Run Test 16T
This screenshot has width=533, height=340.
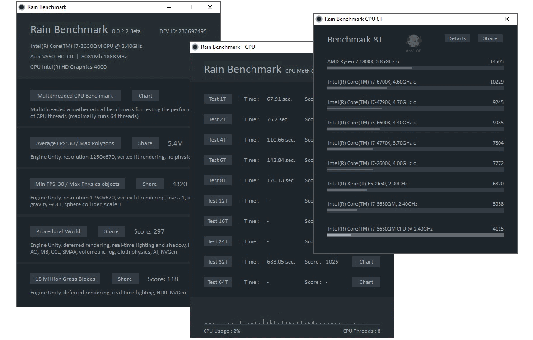click(x=217, y=221)
